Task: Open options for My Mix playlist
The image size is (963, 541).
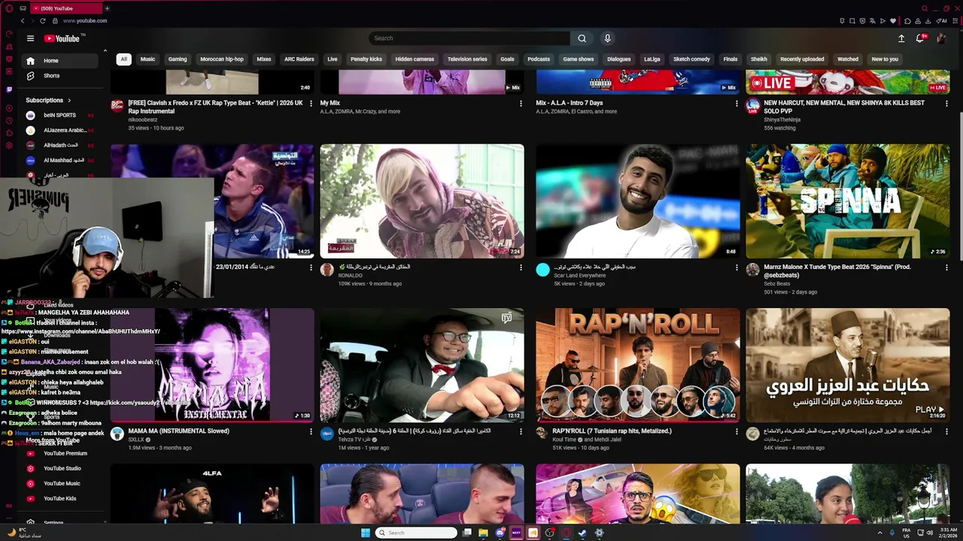Action: (x=521, y=104)
